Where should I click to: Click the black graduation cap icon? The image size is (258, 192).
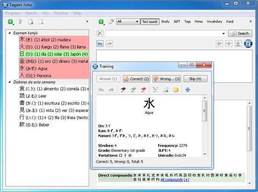[123, 90]
